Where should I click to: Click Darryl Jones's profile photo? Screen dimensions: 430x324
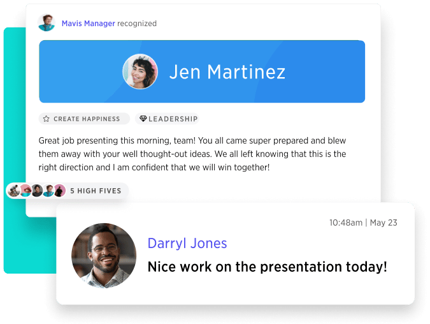tap(104, 256)
